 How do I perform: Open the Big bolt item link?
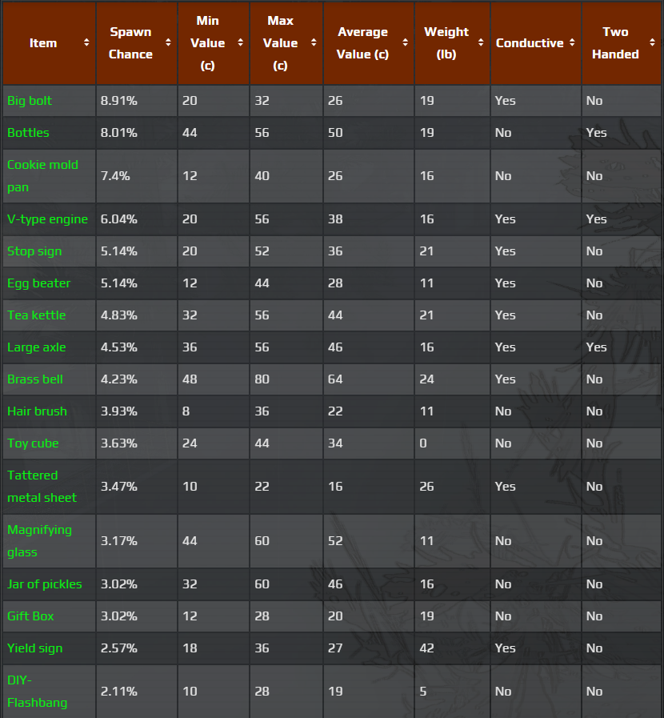(x=30, y=101)
